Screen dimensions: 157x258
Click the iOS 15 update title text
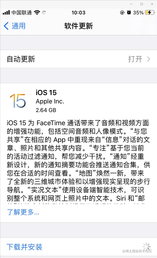[46, 93]
